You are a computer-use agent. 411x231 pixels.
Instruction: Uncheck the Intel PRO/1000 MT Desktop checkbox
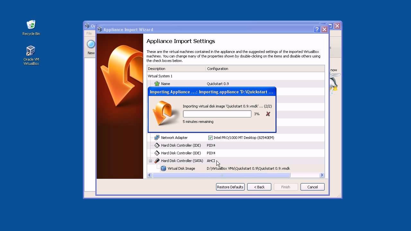[x=210, y=138]
